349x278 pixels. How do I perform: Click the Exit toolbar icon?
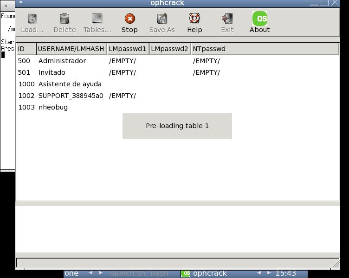227,19
